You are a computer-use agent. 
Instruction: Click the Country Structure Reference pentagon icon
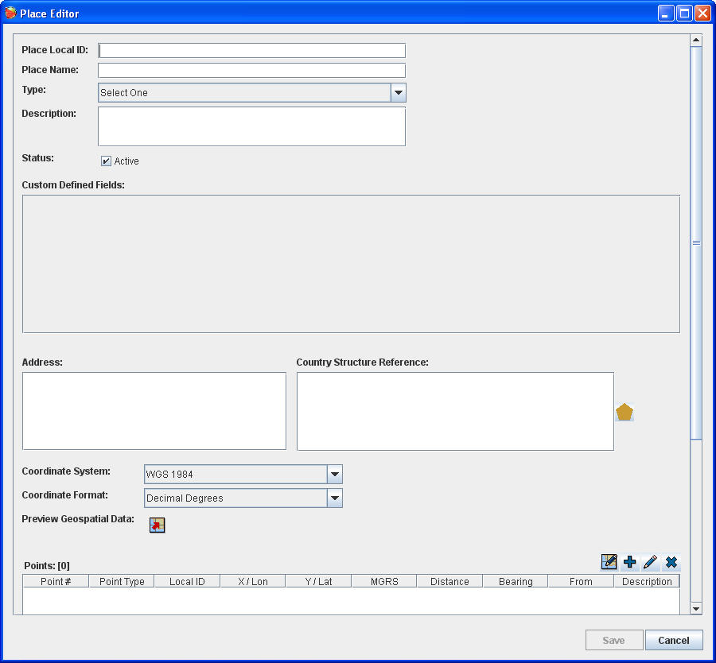pos(625,412)
